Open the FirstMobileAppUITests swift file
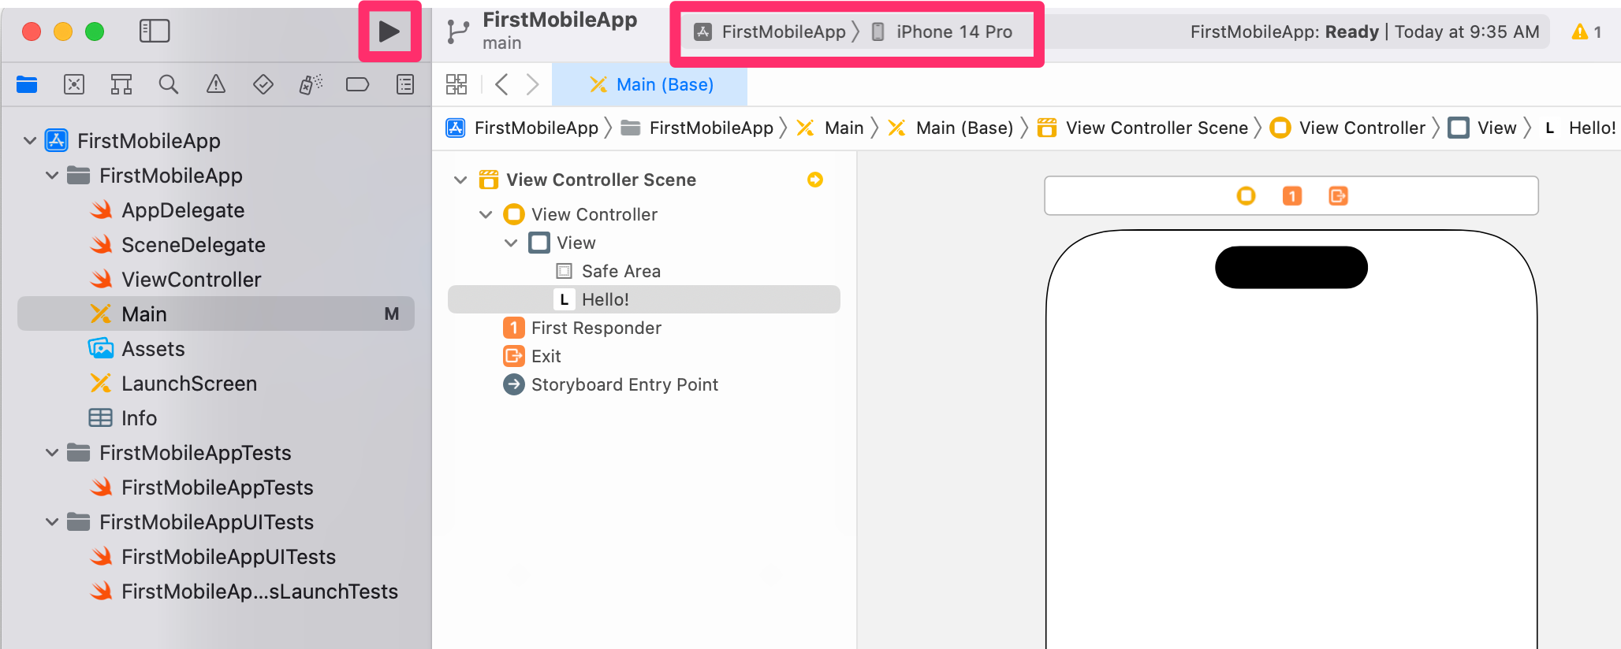1621x649 pixels. (x=213, y=557)
